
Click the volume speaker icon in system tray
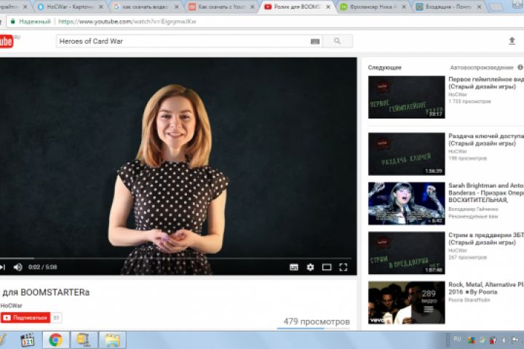[504, 340]
